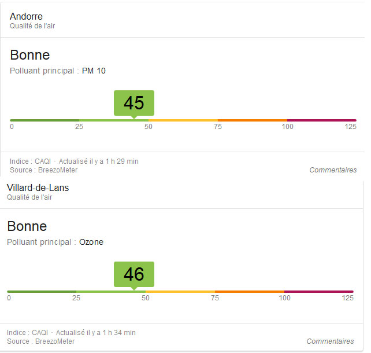Click the Bonne rating in the Andorre card

pos(30,56)
